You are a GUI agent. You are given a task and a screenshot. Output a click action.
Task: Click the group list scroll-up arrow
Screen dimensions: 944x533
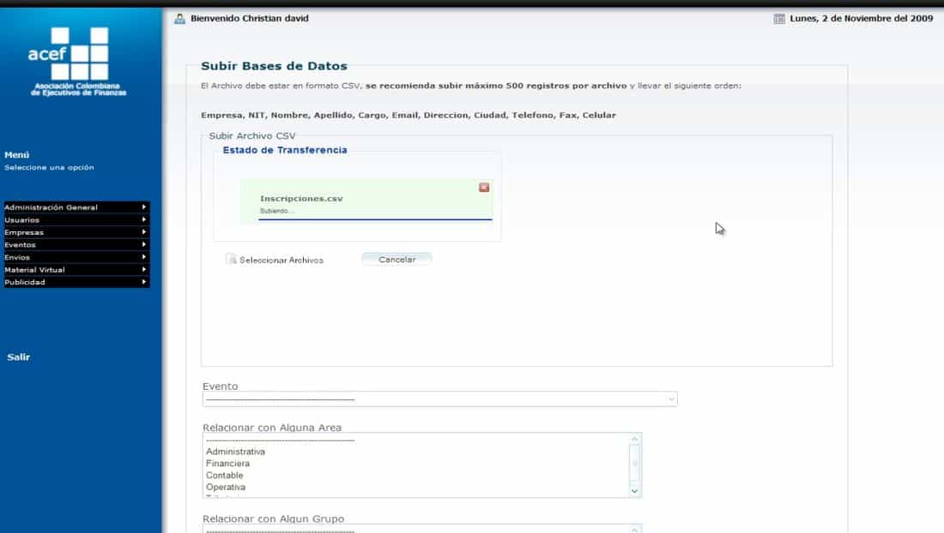(634, 530)
